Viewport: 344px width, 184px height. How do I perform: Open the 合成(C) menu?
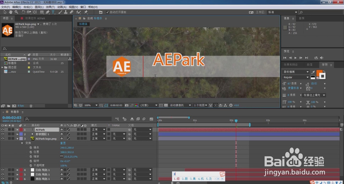click(28, 7)
